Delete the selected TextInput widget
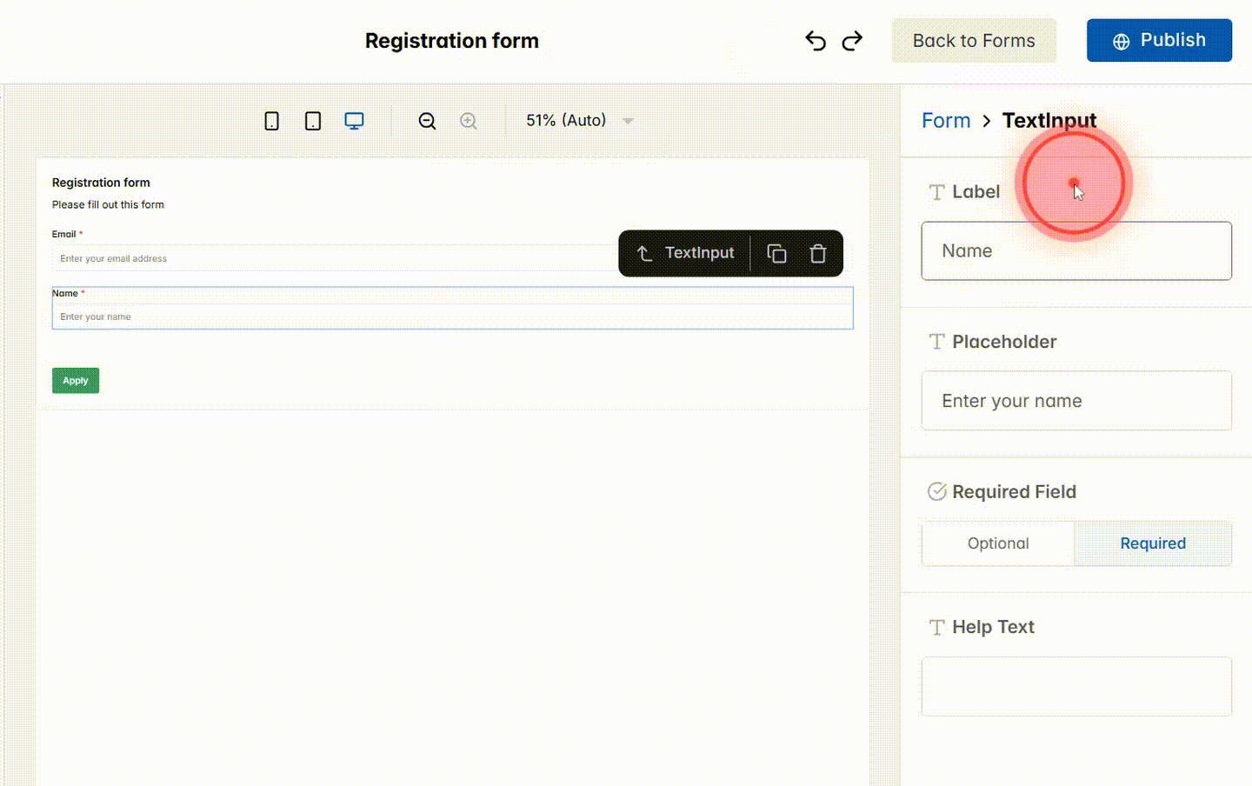Screen dimensions: 1252x786 [x=818, y=253]
